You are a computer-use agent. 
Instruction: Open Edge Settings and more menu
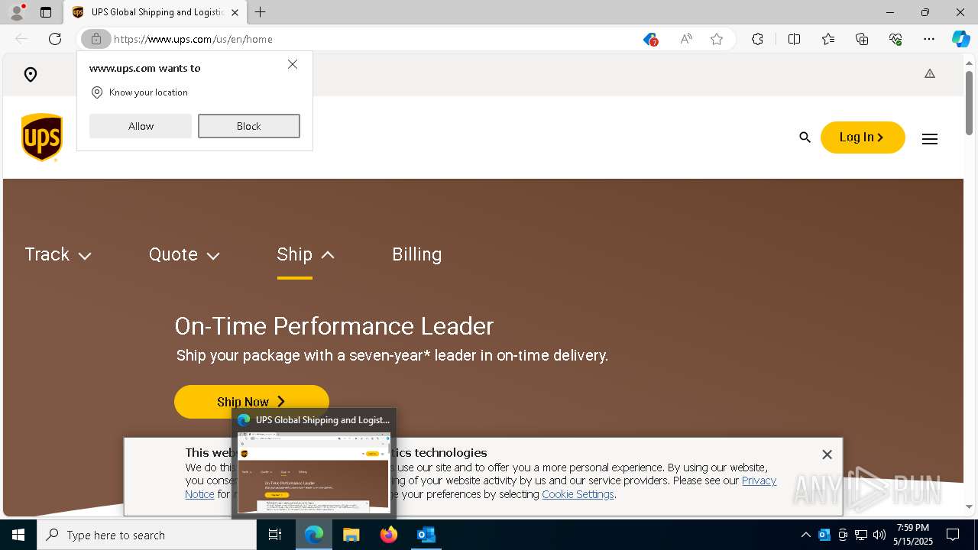click(929, 39)
